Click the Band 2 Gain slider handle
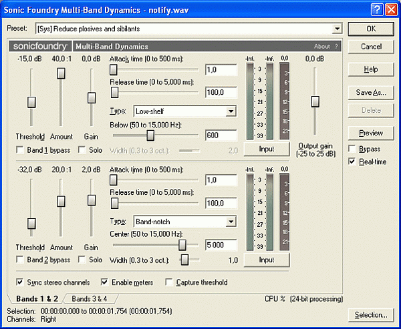This screenshot has width=401, height=329. pos(92,200)
